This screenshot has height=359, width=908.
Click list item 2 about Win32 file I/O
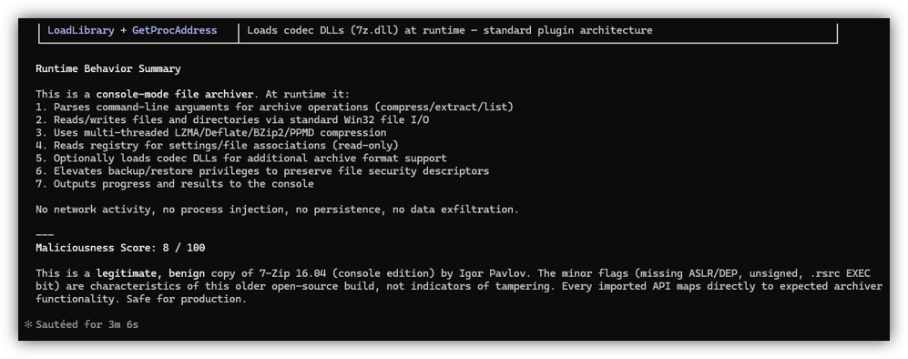point(235,120)
